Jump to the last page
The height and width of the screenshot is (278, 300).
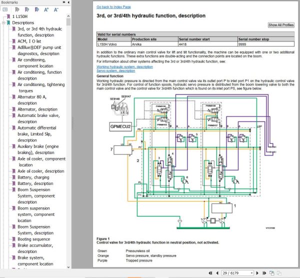[x=264, y=273]
